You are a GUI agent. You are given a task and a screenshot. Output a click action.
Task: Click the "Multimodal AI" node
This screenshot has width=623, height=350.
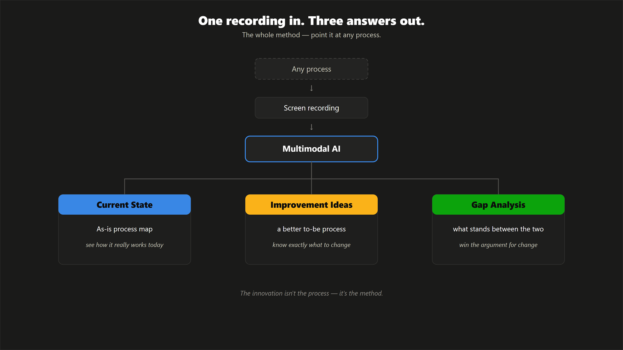[x=311, y=149]
